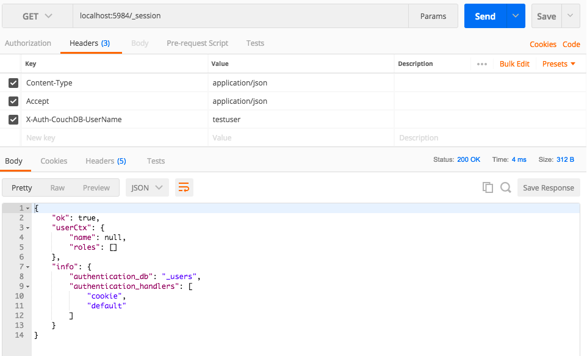Open the response Headers (5) tab
The width and height of the screenshot is (587, 356).
click(106, 161)
